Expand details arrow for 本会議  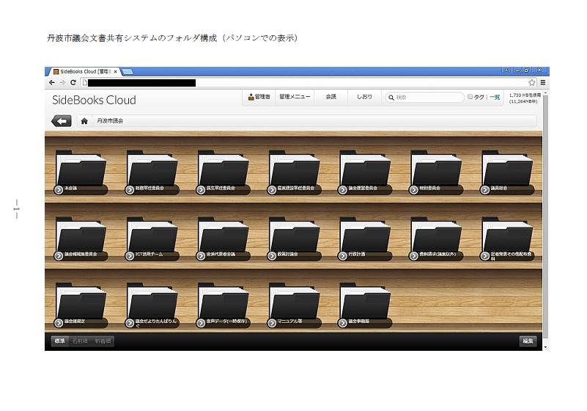pos(59,190)
